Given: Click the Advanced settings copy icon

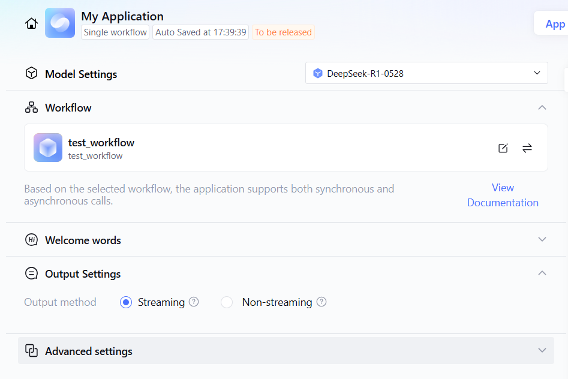Looking at the screenshot, I should pyautogui.click(x=31, y=351).
